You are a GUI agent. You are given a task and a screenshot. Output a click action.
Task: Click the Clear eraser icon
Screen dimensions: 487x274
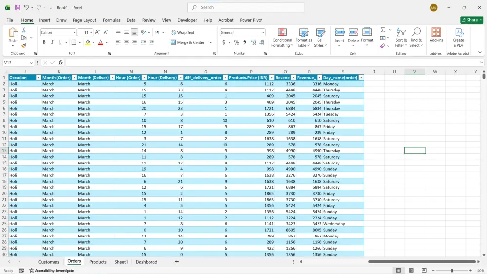pos(383,46)
